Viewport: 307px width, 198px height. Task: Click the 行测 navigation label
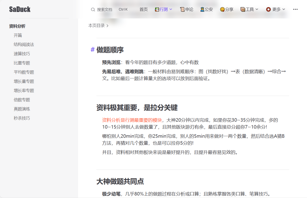pyautogui.click(x=163, y=9)
